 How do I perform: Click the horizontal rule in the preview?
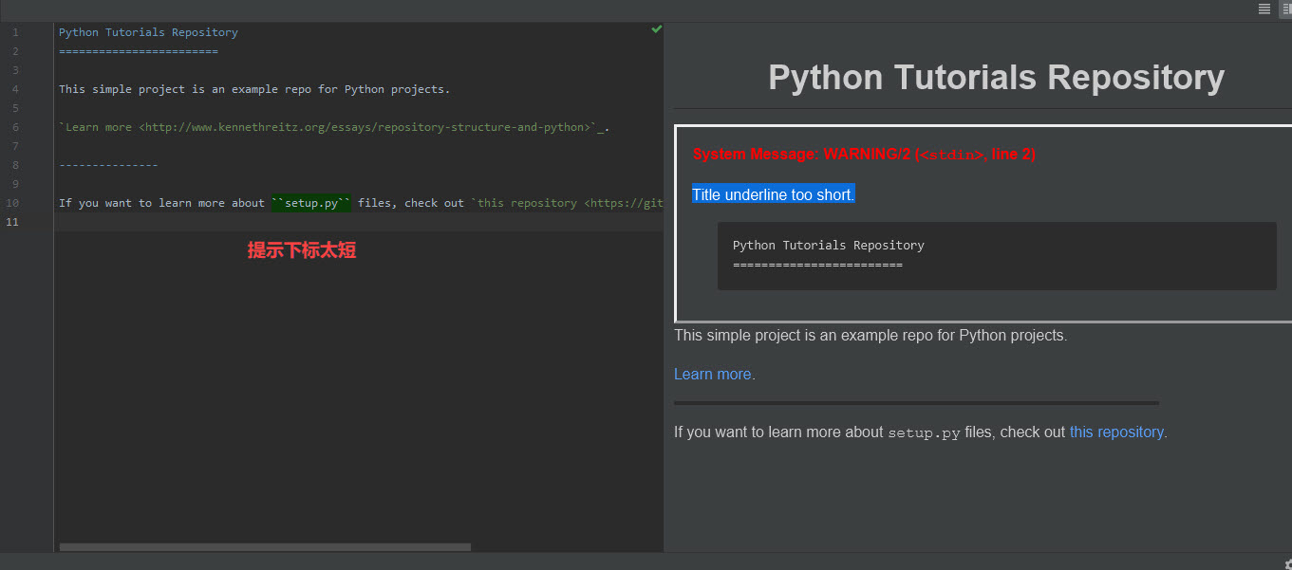(x=916, y=402)
